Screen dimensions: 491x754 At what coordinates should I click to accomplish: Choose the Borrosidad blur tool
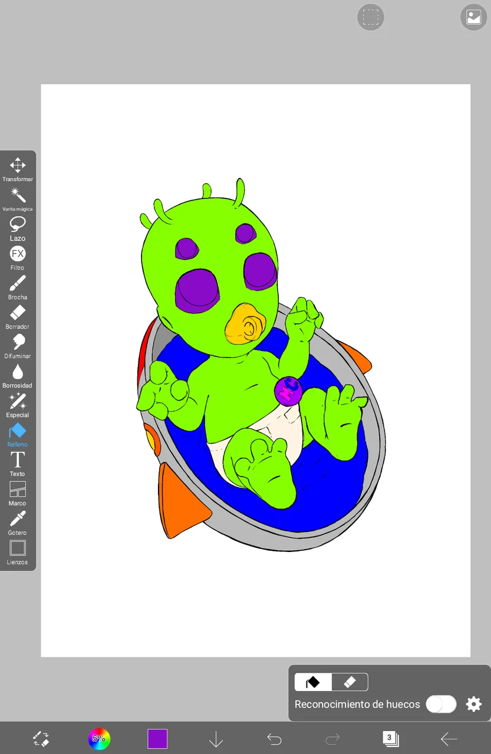point(18,376)
